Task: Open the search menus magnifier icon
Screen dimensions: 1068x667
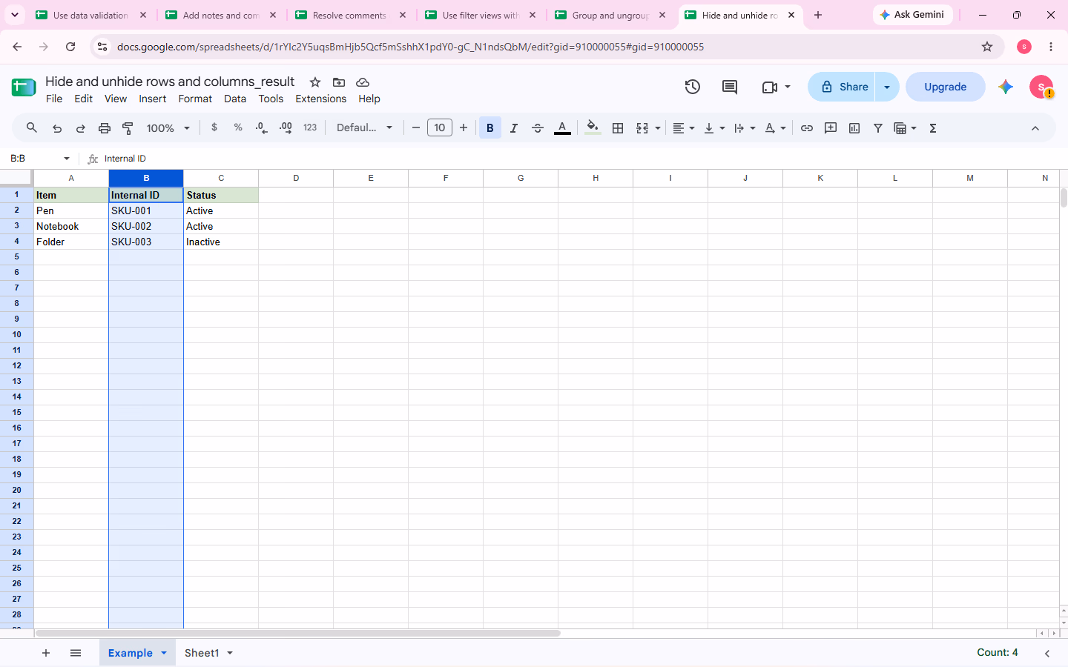Action: pyautogui.click(x=32, y=127)
